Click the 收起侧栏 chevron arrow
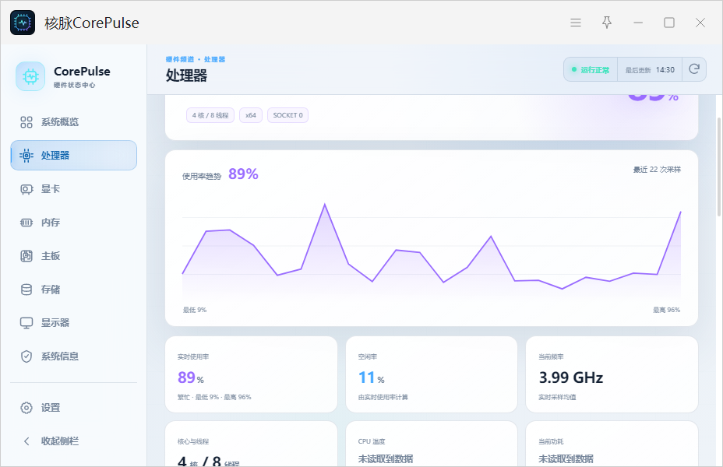 tap(26, 441)
